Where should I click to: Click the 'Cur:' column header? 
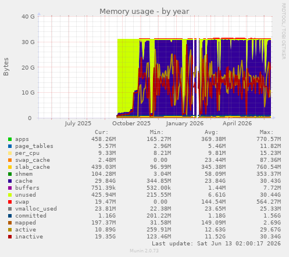tap(102, 132)
